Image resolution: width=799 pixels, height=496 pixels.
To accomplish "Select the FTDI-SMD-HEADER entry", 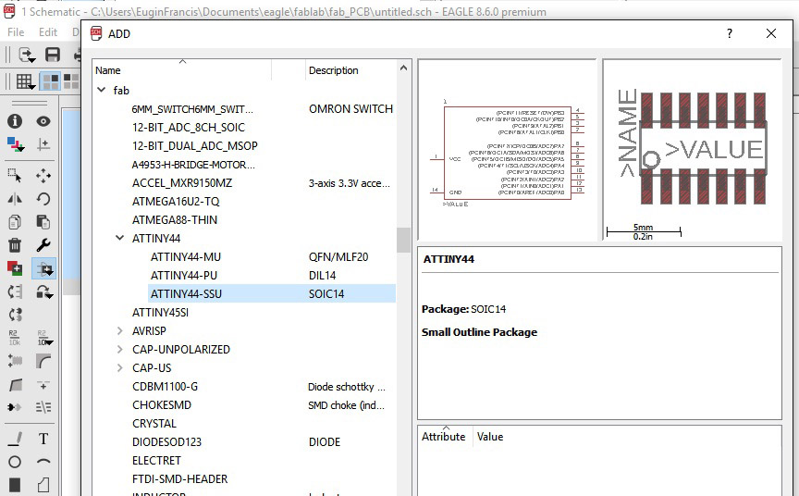I will pos(180,478).
